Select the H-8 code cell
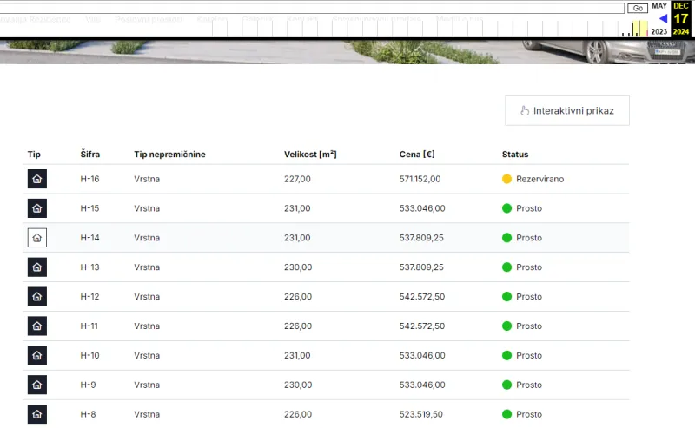 [88, 414]
